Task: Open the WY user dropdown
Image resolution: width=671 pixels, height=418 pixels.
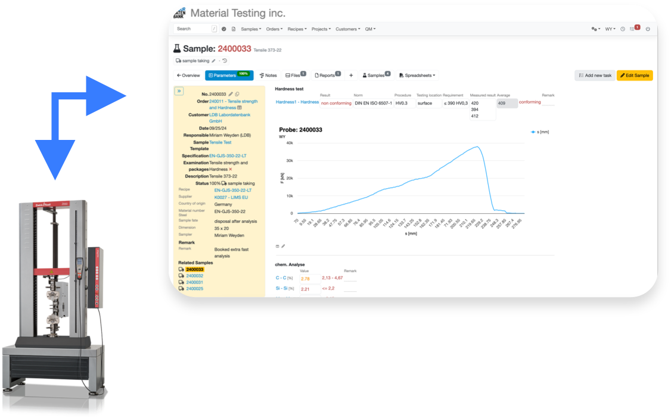Action: [x=610, y=29]
